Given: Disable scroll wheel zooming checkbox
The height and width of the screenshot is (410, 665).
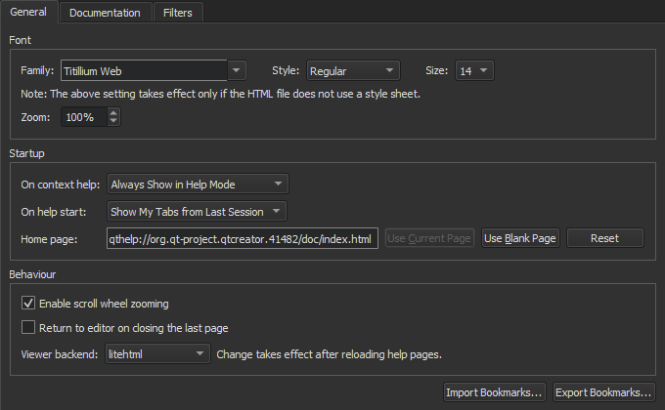Looking at the screenshot, I should 28,304.
